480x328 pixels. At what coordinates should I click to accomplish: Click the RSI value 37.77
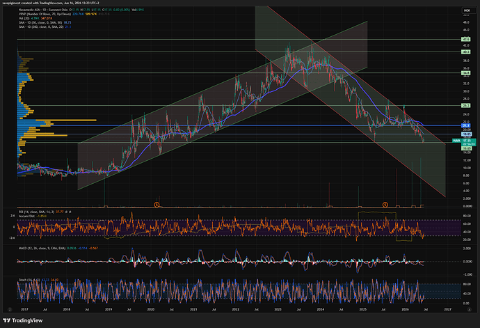pos(60,212)
